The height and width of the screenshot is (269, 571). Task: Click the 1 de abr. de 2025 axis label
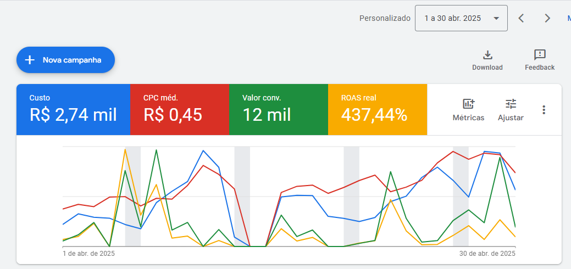click(88, 254)
